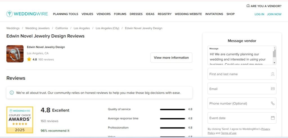
Task: Open the Registry menu
Action: [165, 14]
